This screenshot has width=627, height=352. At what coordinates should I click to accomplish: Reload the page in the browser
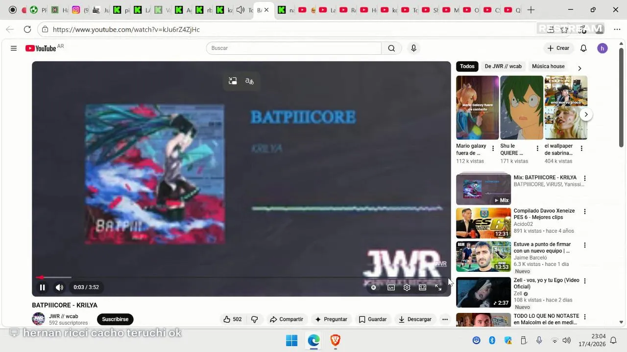click(x=27, y=29)
